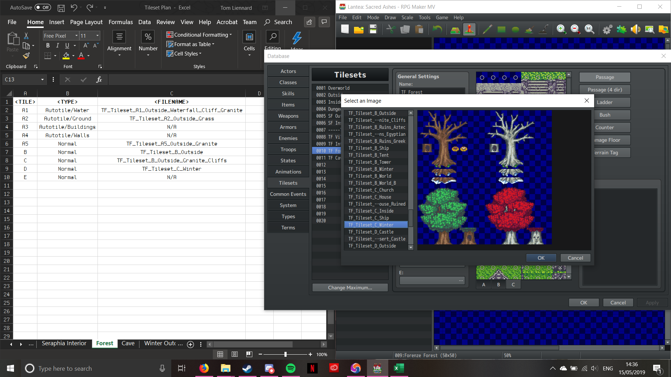Select the Rectangle draw tool

click(501, 30)
